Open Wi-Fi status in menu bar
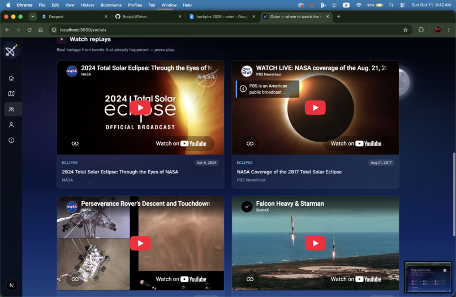Image resolution: width=456 pixels, height=297 pixels. 359,5
